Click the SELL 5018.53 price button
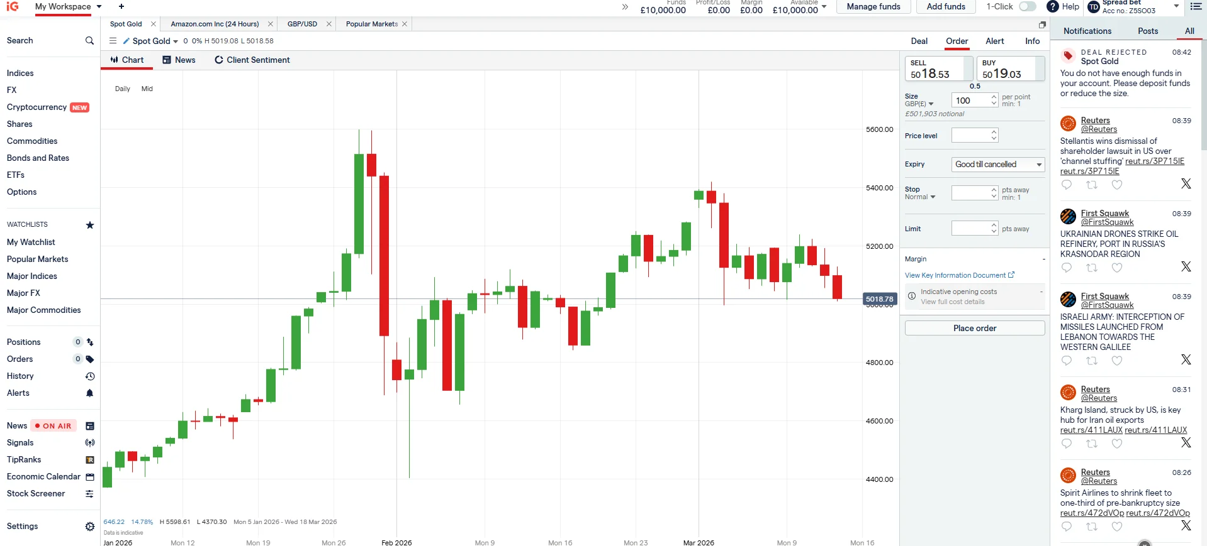The height and width of the screenshot is (546, 1207). pos(939,68)
